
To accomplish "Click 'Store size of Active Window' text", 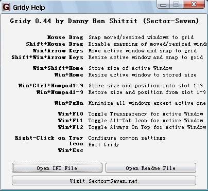I will 130,68.
